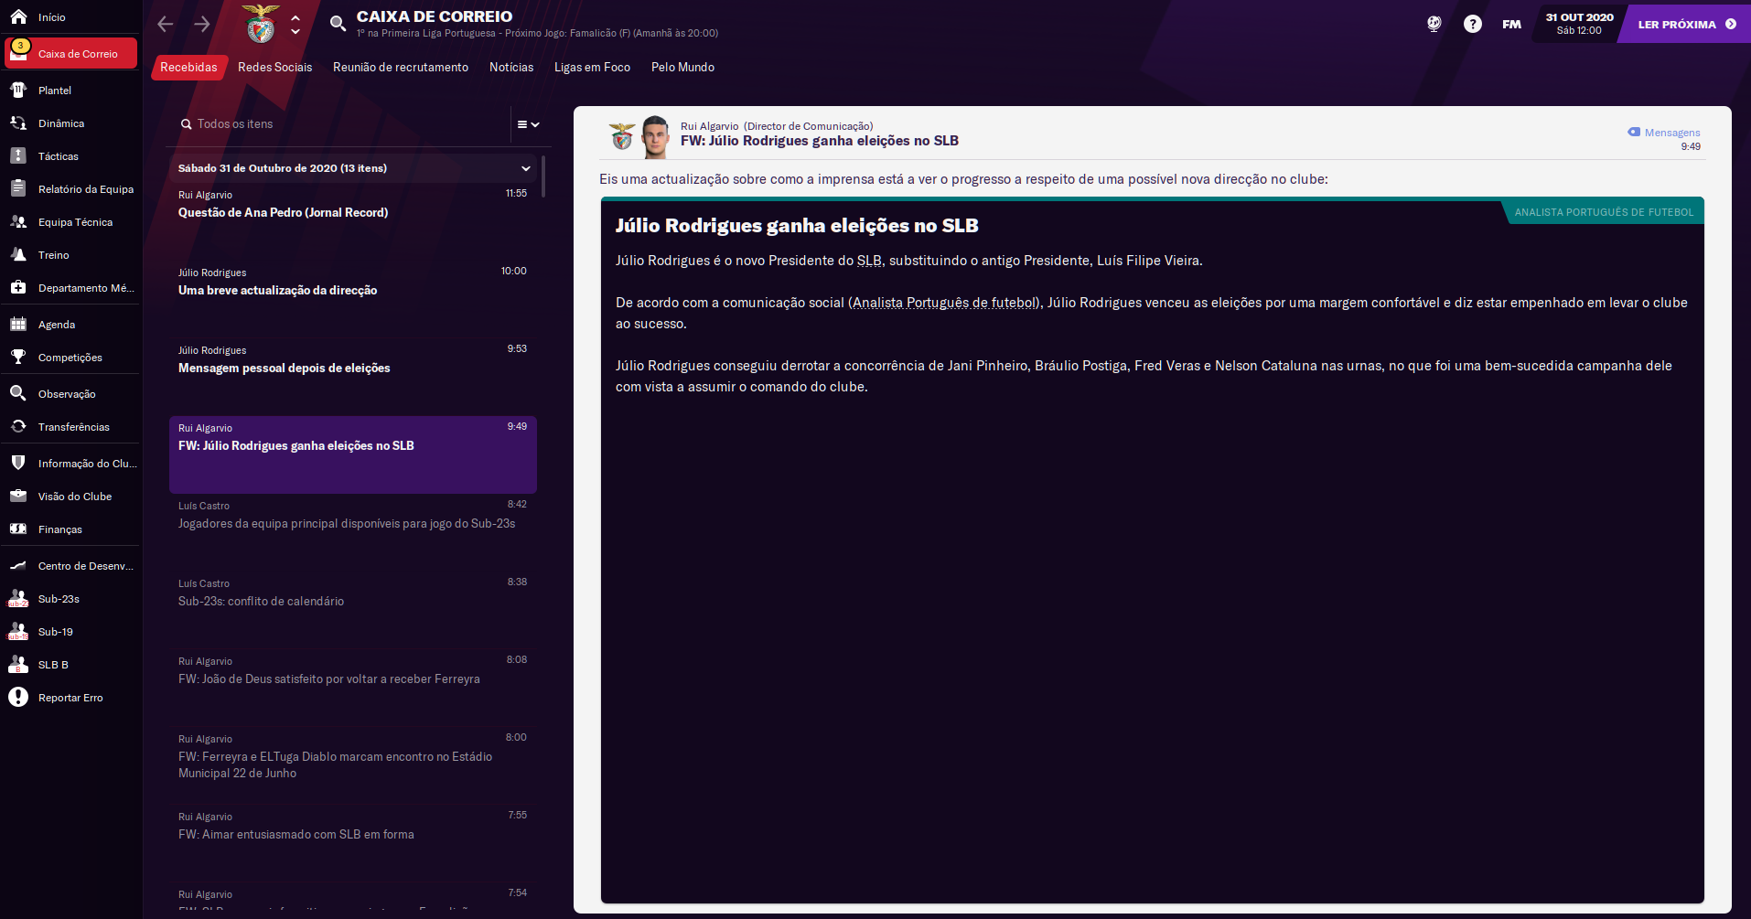Open the club switcher chevrons near crest
The height and width of the screenshot is (919, 1751).
pos(295,25)
